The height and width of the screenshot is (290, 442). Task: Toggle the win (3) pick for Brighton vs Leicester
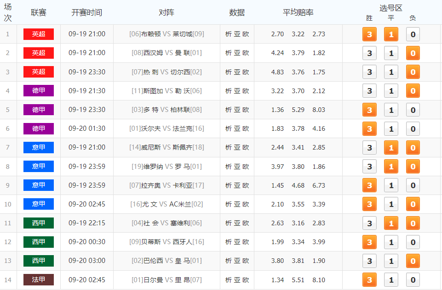pos(369,34)
